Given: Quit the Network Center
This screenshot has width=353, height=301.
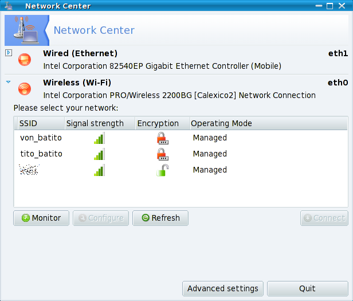Looking at the screenshot, I should coord(307,288).
